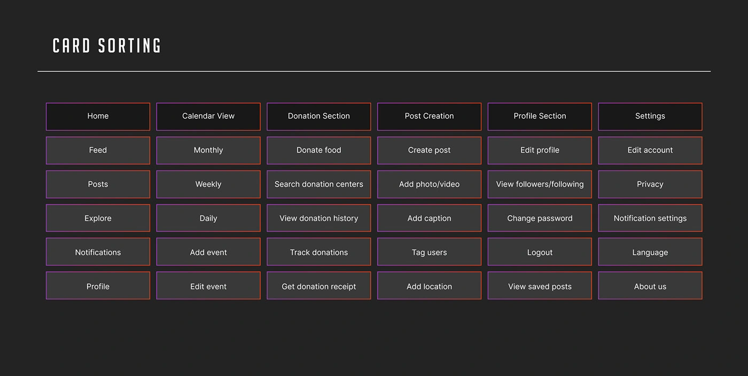Screen dimensions: 748x376
Task: Click the Calendar View header card
Action: (208, 116)
